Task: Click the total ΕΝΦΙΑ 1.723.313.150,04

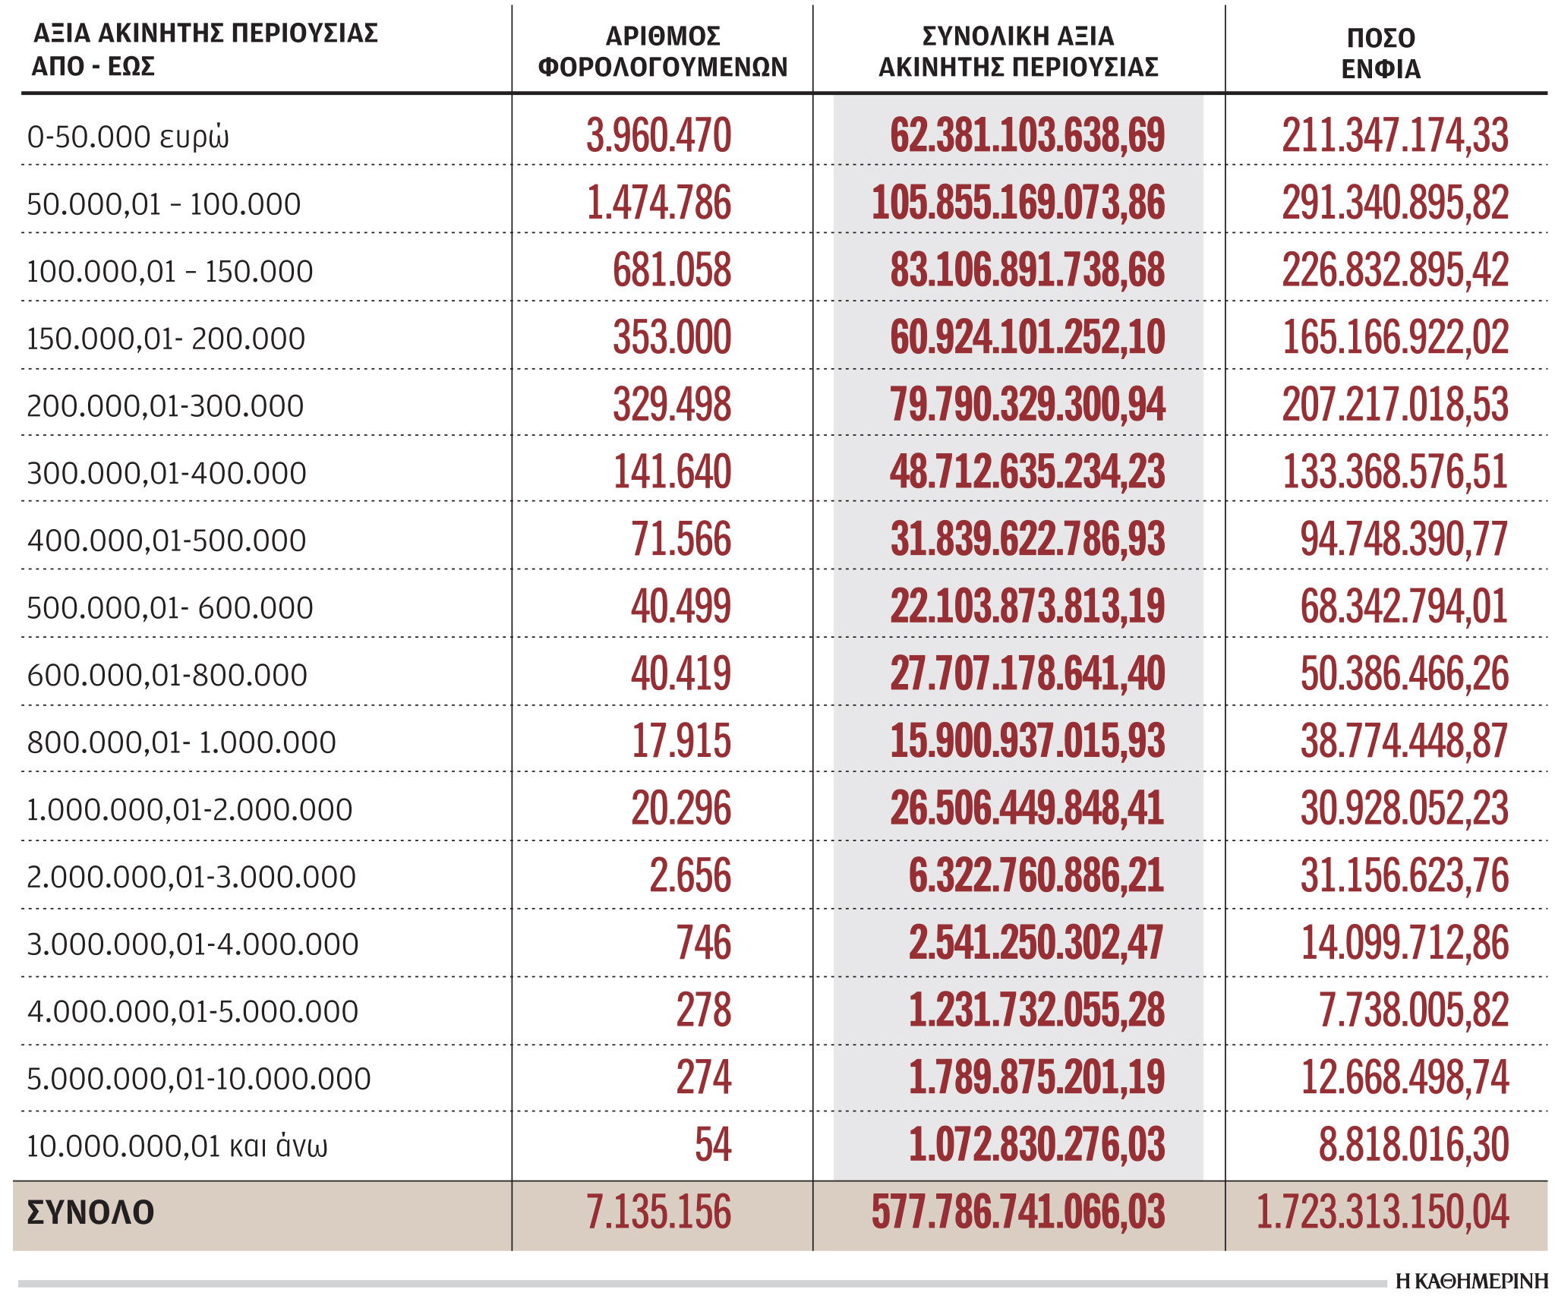Action: tap(1382, 1212)
